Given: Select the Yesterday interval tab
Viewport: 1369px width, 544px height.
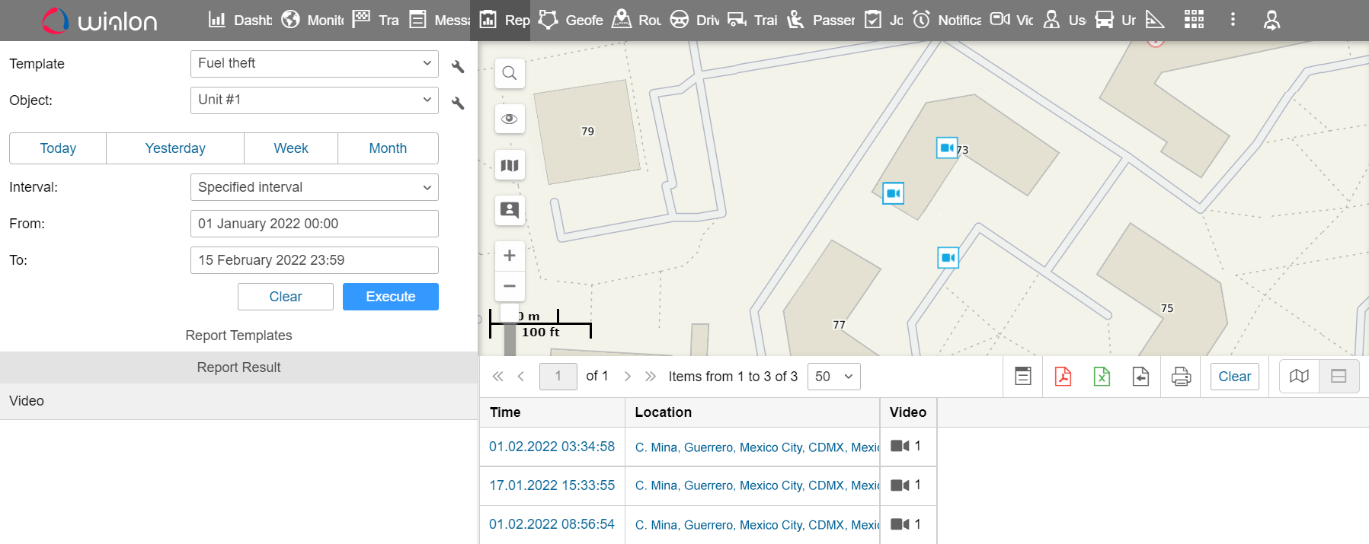Looking at the screenshot, I should [x=175, y=148].
